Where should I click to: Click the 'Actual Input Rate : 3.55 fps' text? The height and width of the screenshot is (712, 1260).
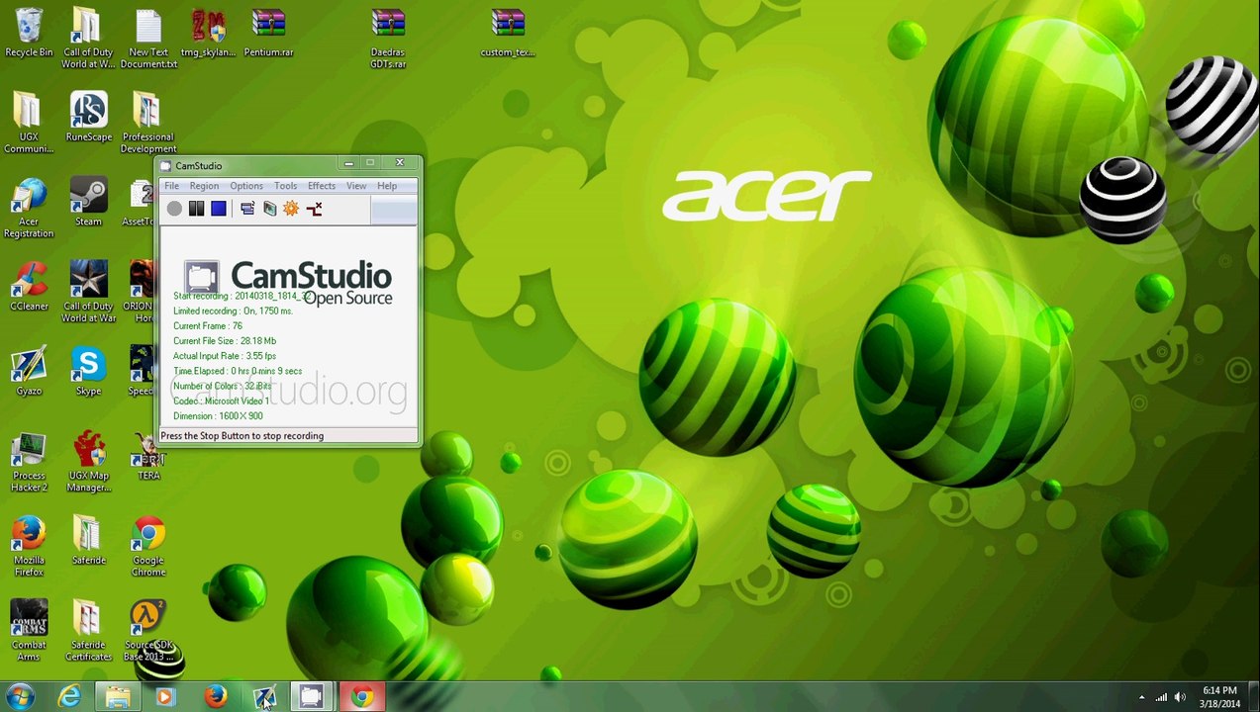[225, 356]
